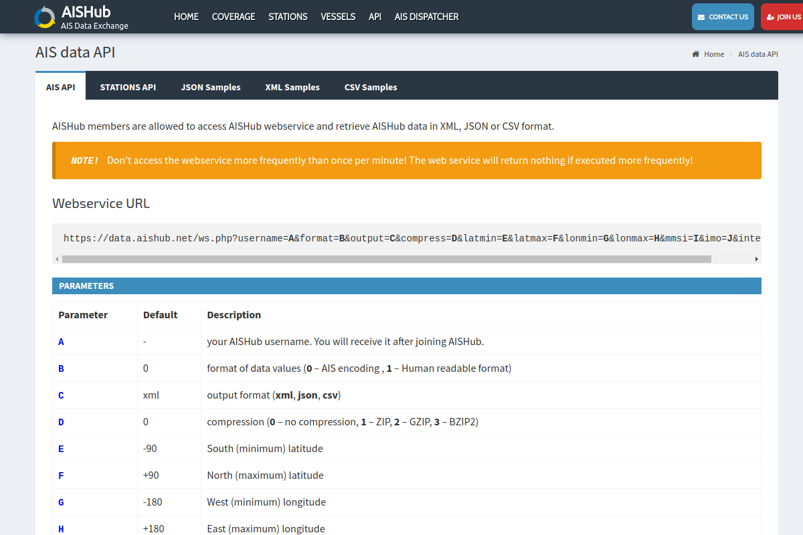Click parameter G in the table

click(x=61, y=502)
